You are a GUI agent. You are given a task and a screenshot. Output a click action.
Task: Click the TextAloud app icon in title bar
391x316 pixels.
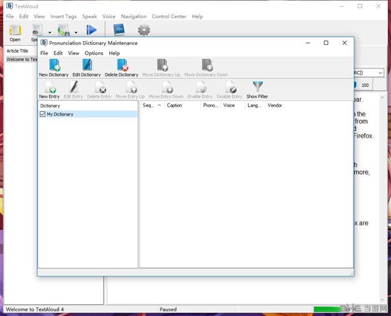pos(10,6)
